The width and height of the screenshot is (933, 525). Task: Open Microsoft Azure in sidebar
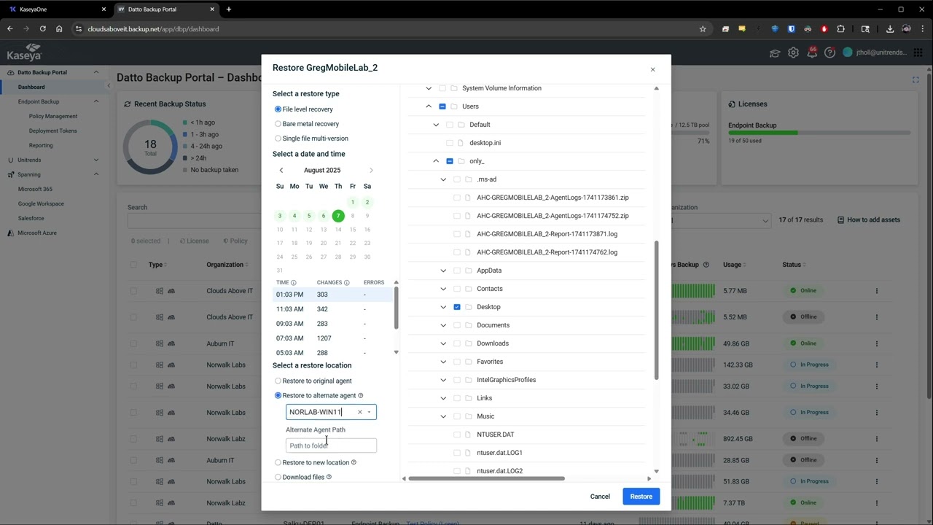pyautogui.click(x=36, y=233)
